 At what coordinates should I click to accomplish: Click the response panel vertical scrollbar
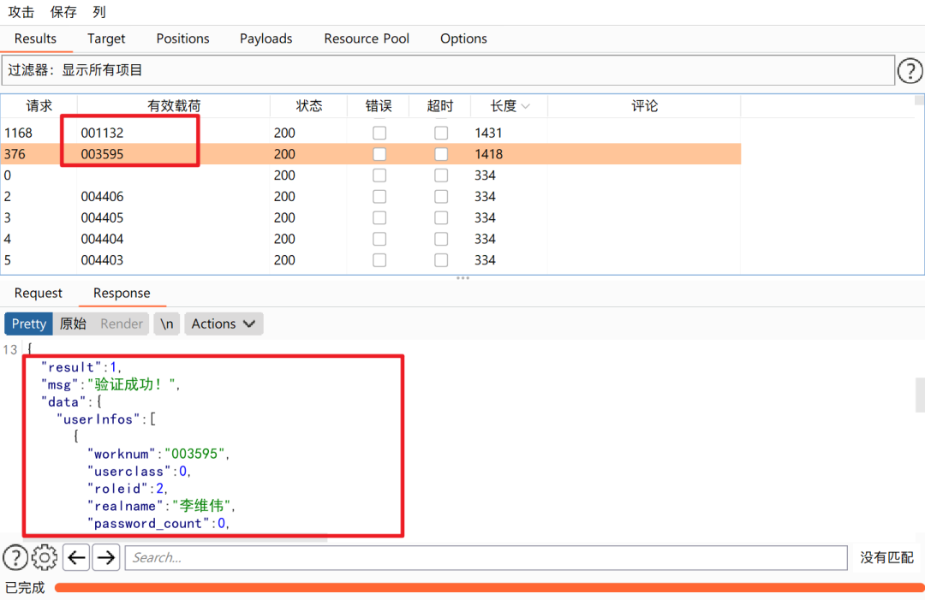pos(920,395)
